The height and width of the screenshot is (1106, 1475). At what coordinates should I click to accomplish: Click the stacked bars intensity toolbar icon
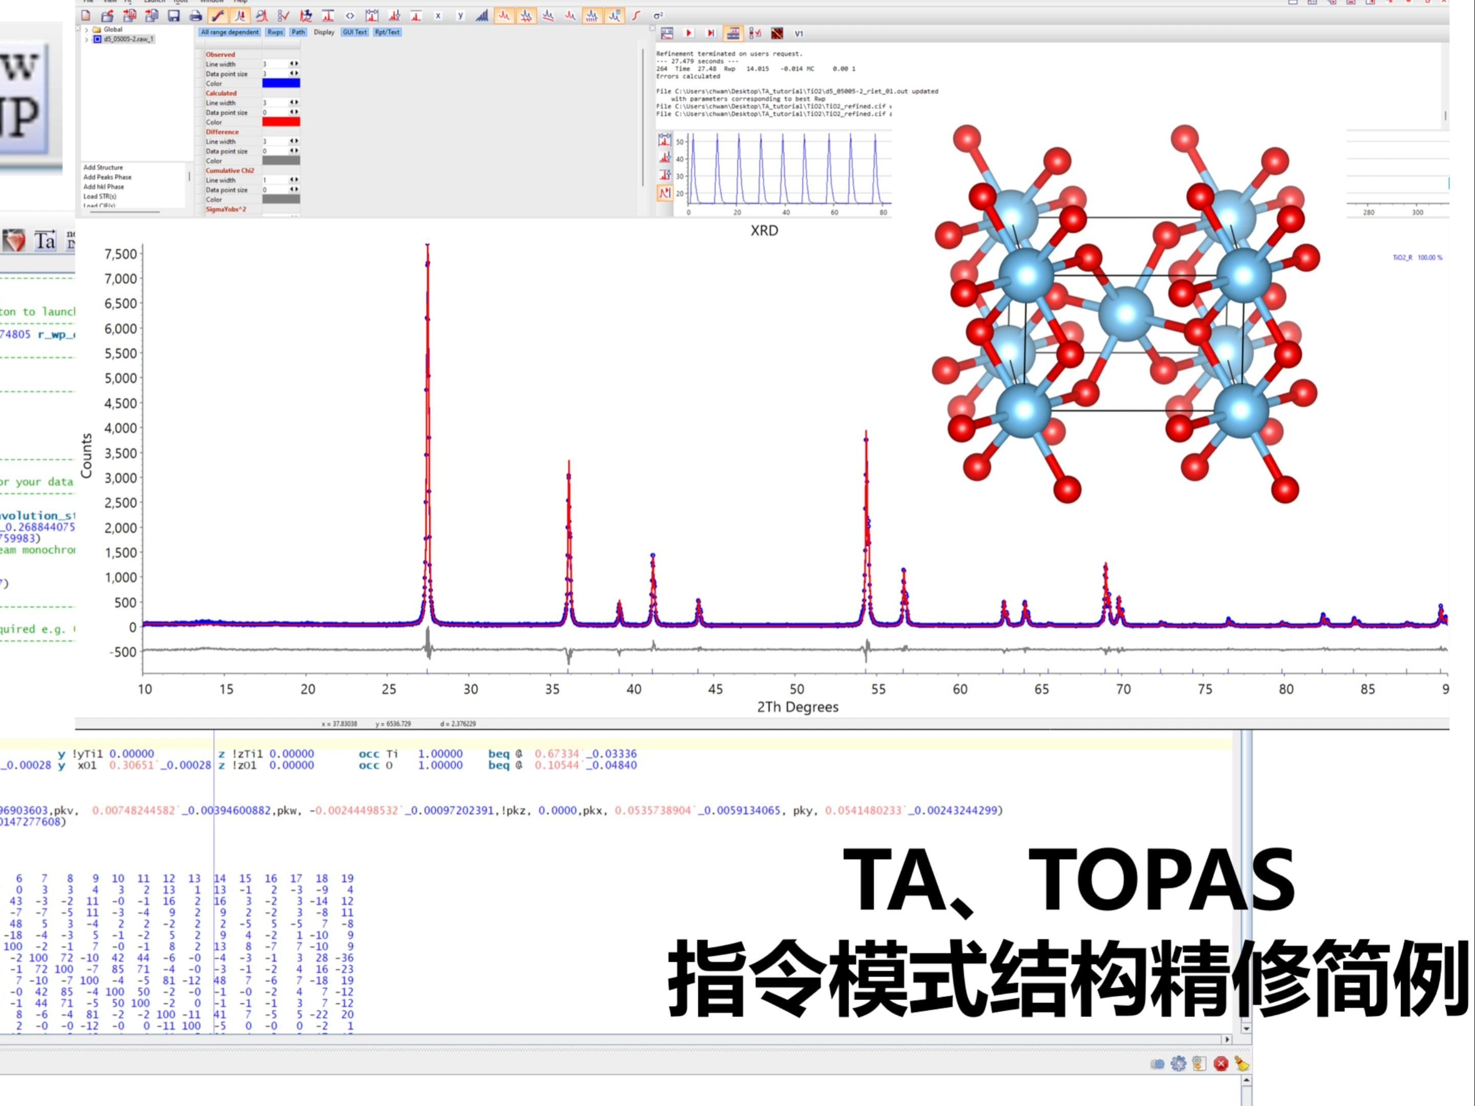[x=482, y=15]
